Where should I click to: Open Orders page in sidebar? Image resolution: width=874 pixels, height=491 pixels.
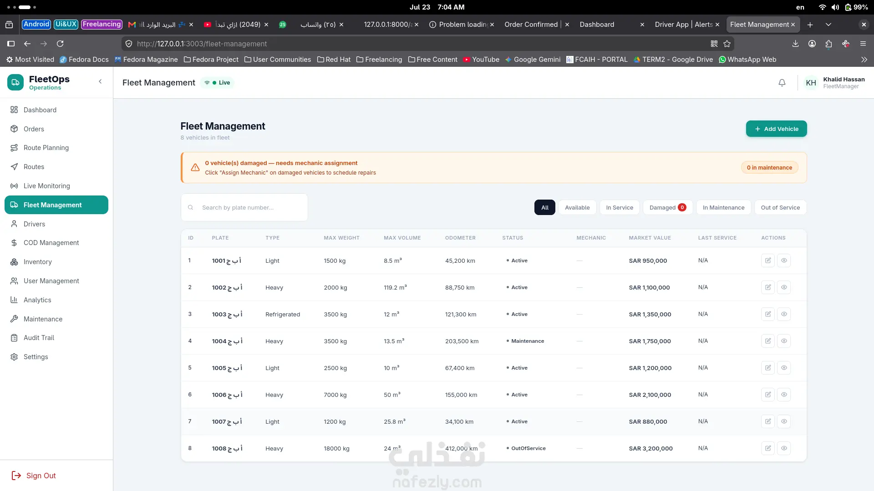tap(56, 129)
